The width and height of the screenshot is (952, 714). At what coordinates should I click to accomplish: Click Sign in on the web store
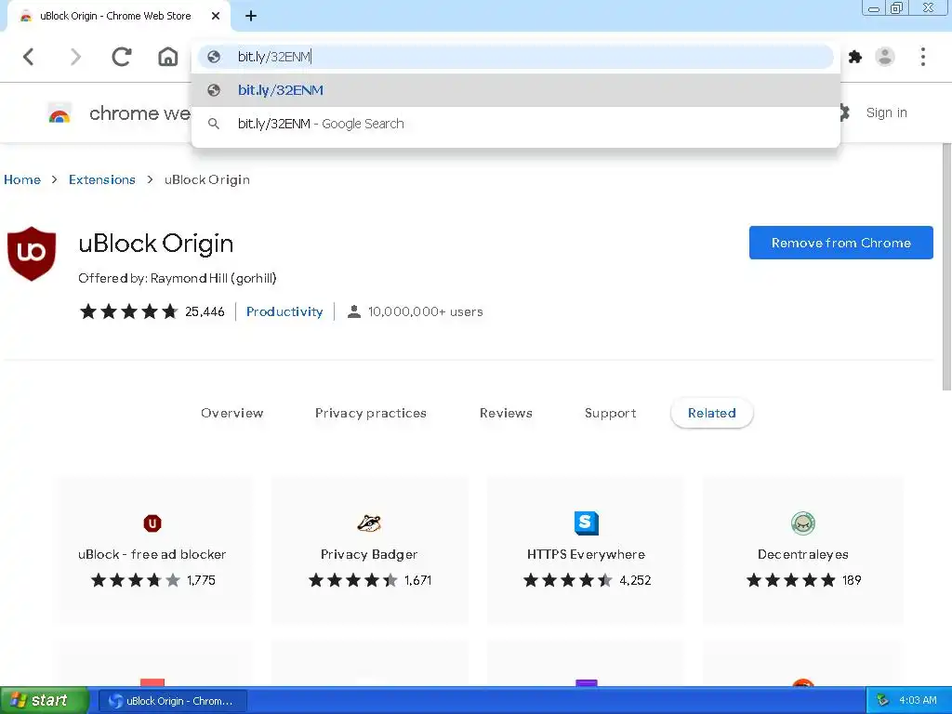[x=886, y=112]
